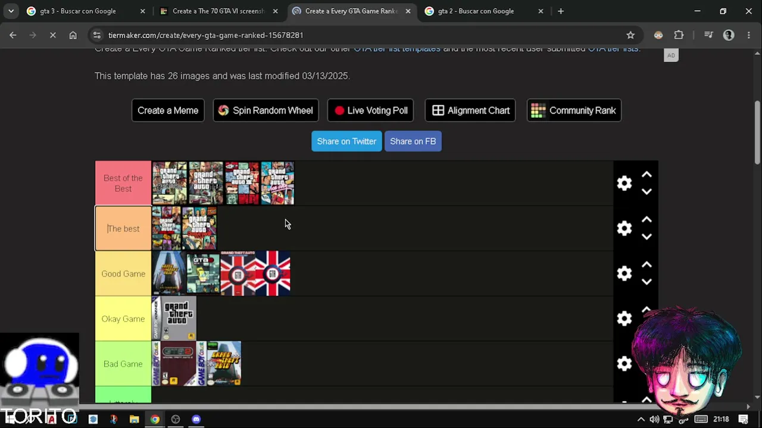Viewport: 762px width, 428px height.
Task: Open notification center in taskbar
Action: click(x=744, y=419)
